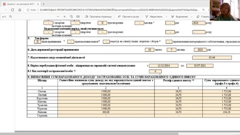Zoom out the PDF with minus

(58, 16)
